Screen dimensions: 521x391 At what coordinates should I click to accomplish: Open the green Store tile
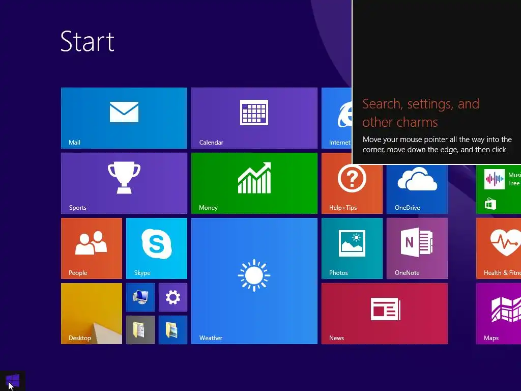pos(499,189)
